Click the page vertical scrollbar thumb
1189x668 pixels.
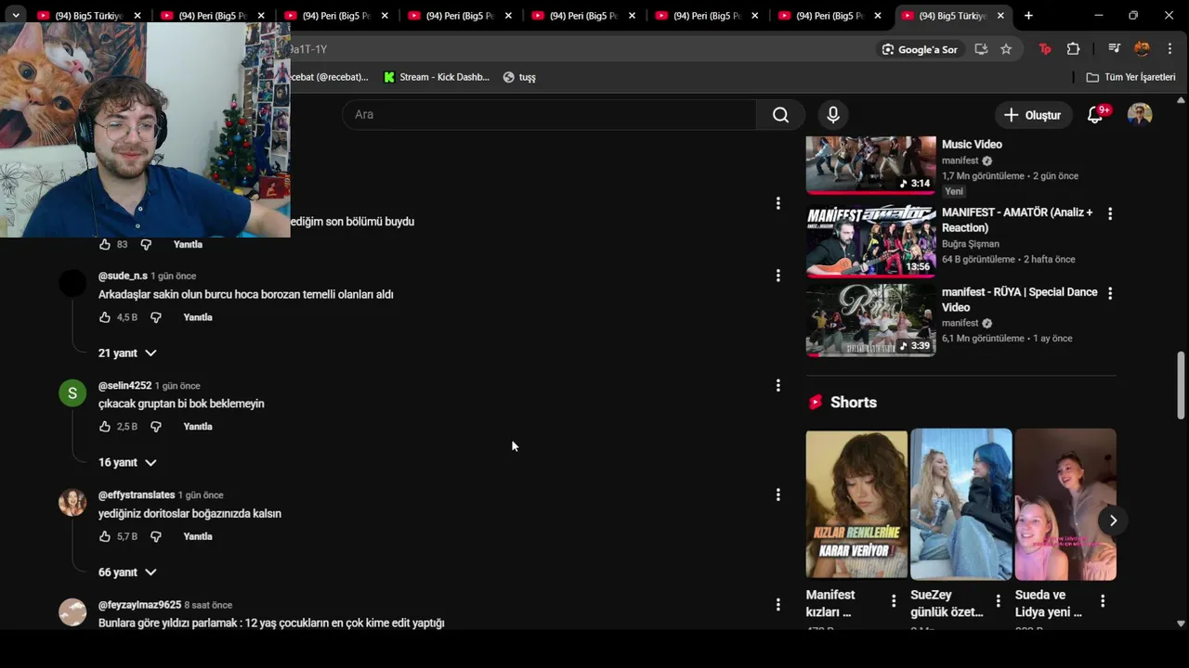click(1181, 385)
